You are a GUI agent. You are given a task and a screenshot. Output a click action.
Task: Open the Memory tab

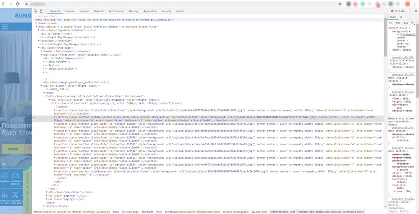point(133,11)
